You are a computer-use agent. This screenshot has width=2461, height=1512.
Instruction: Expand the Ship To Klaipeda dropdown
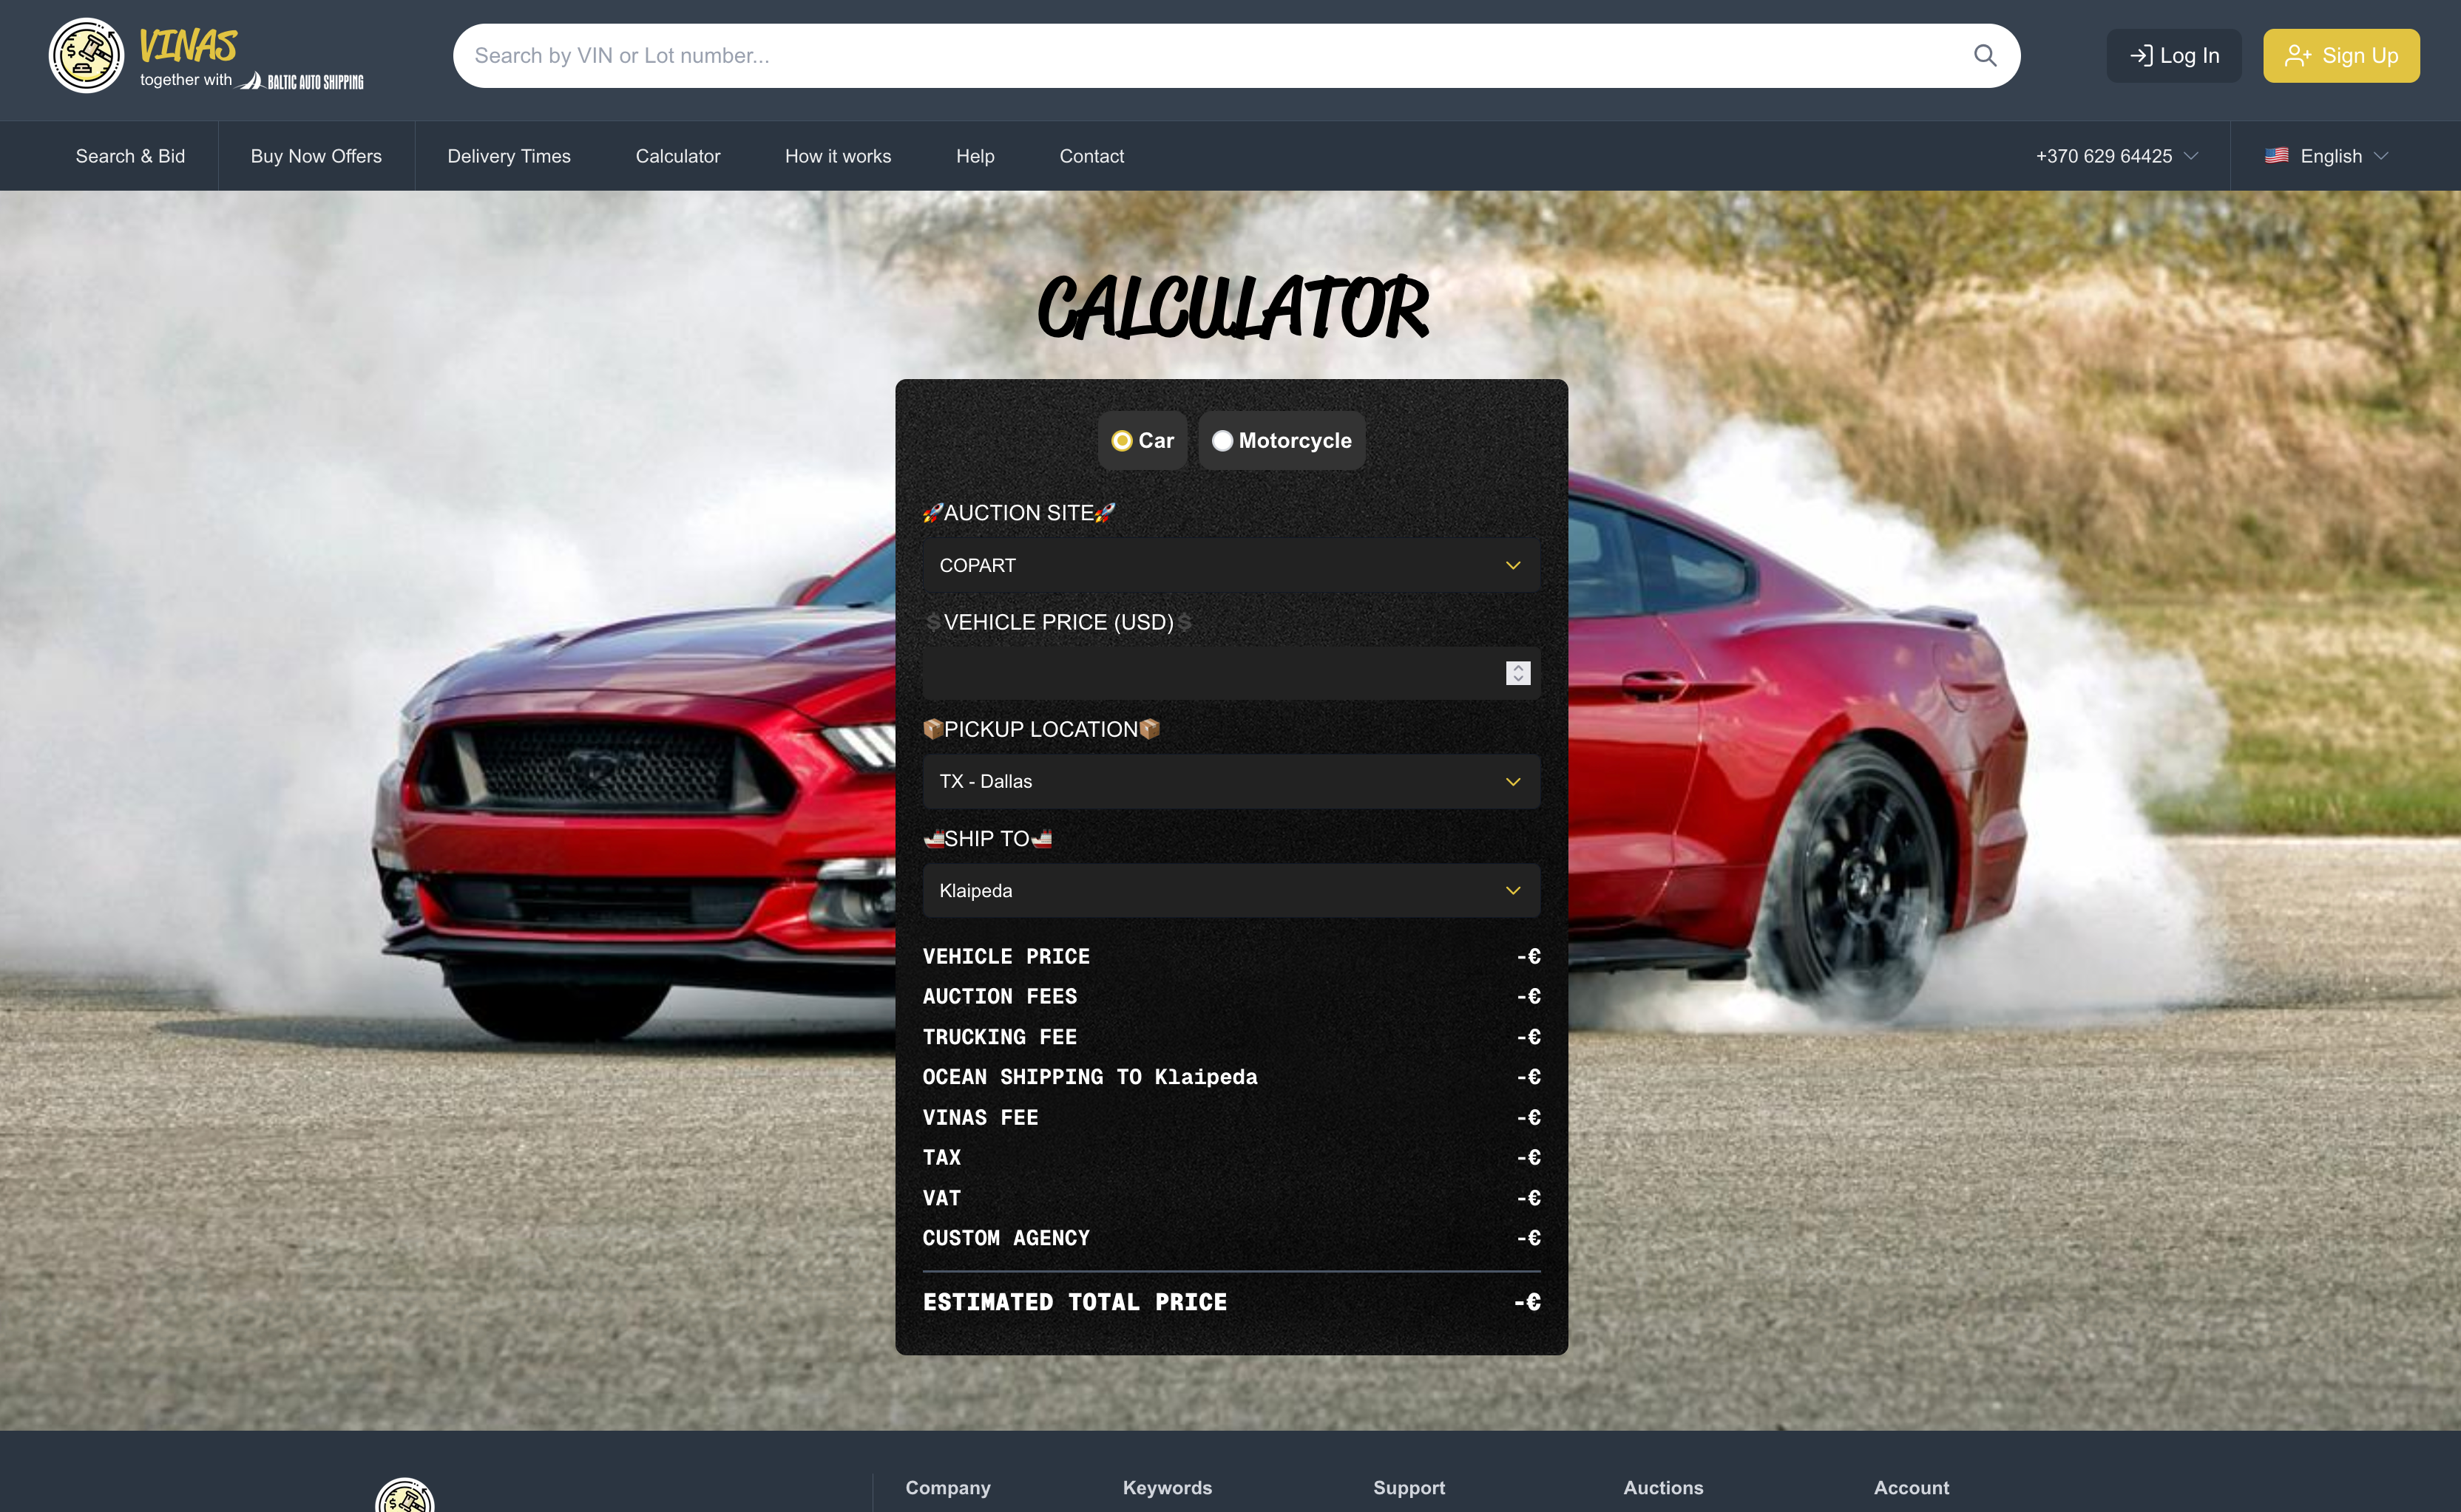(x=1230, y=891)
